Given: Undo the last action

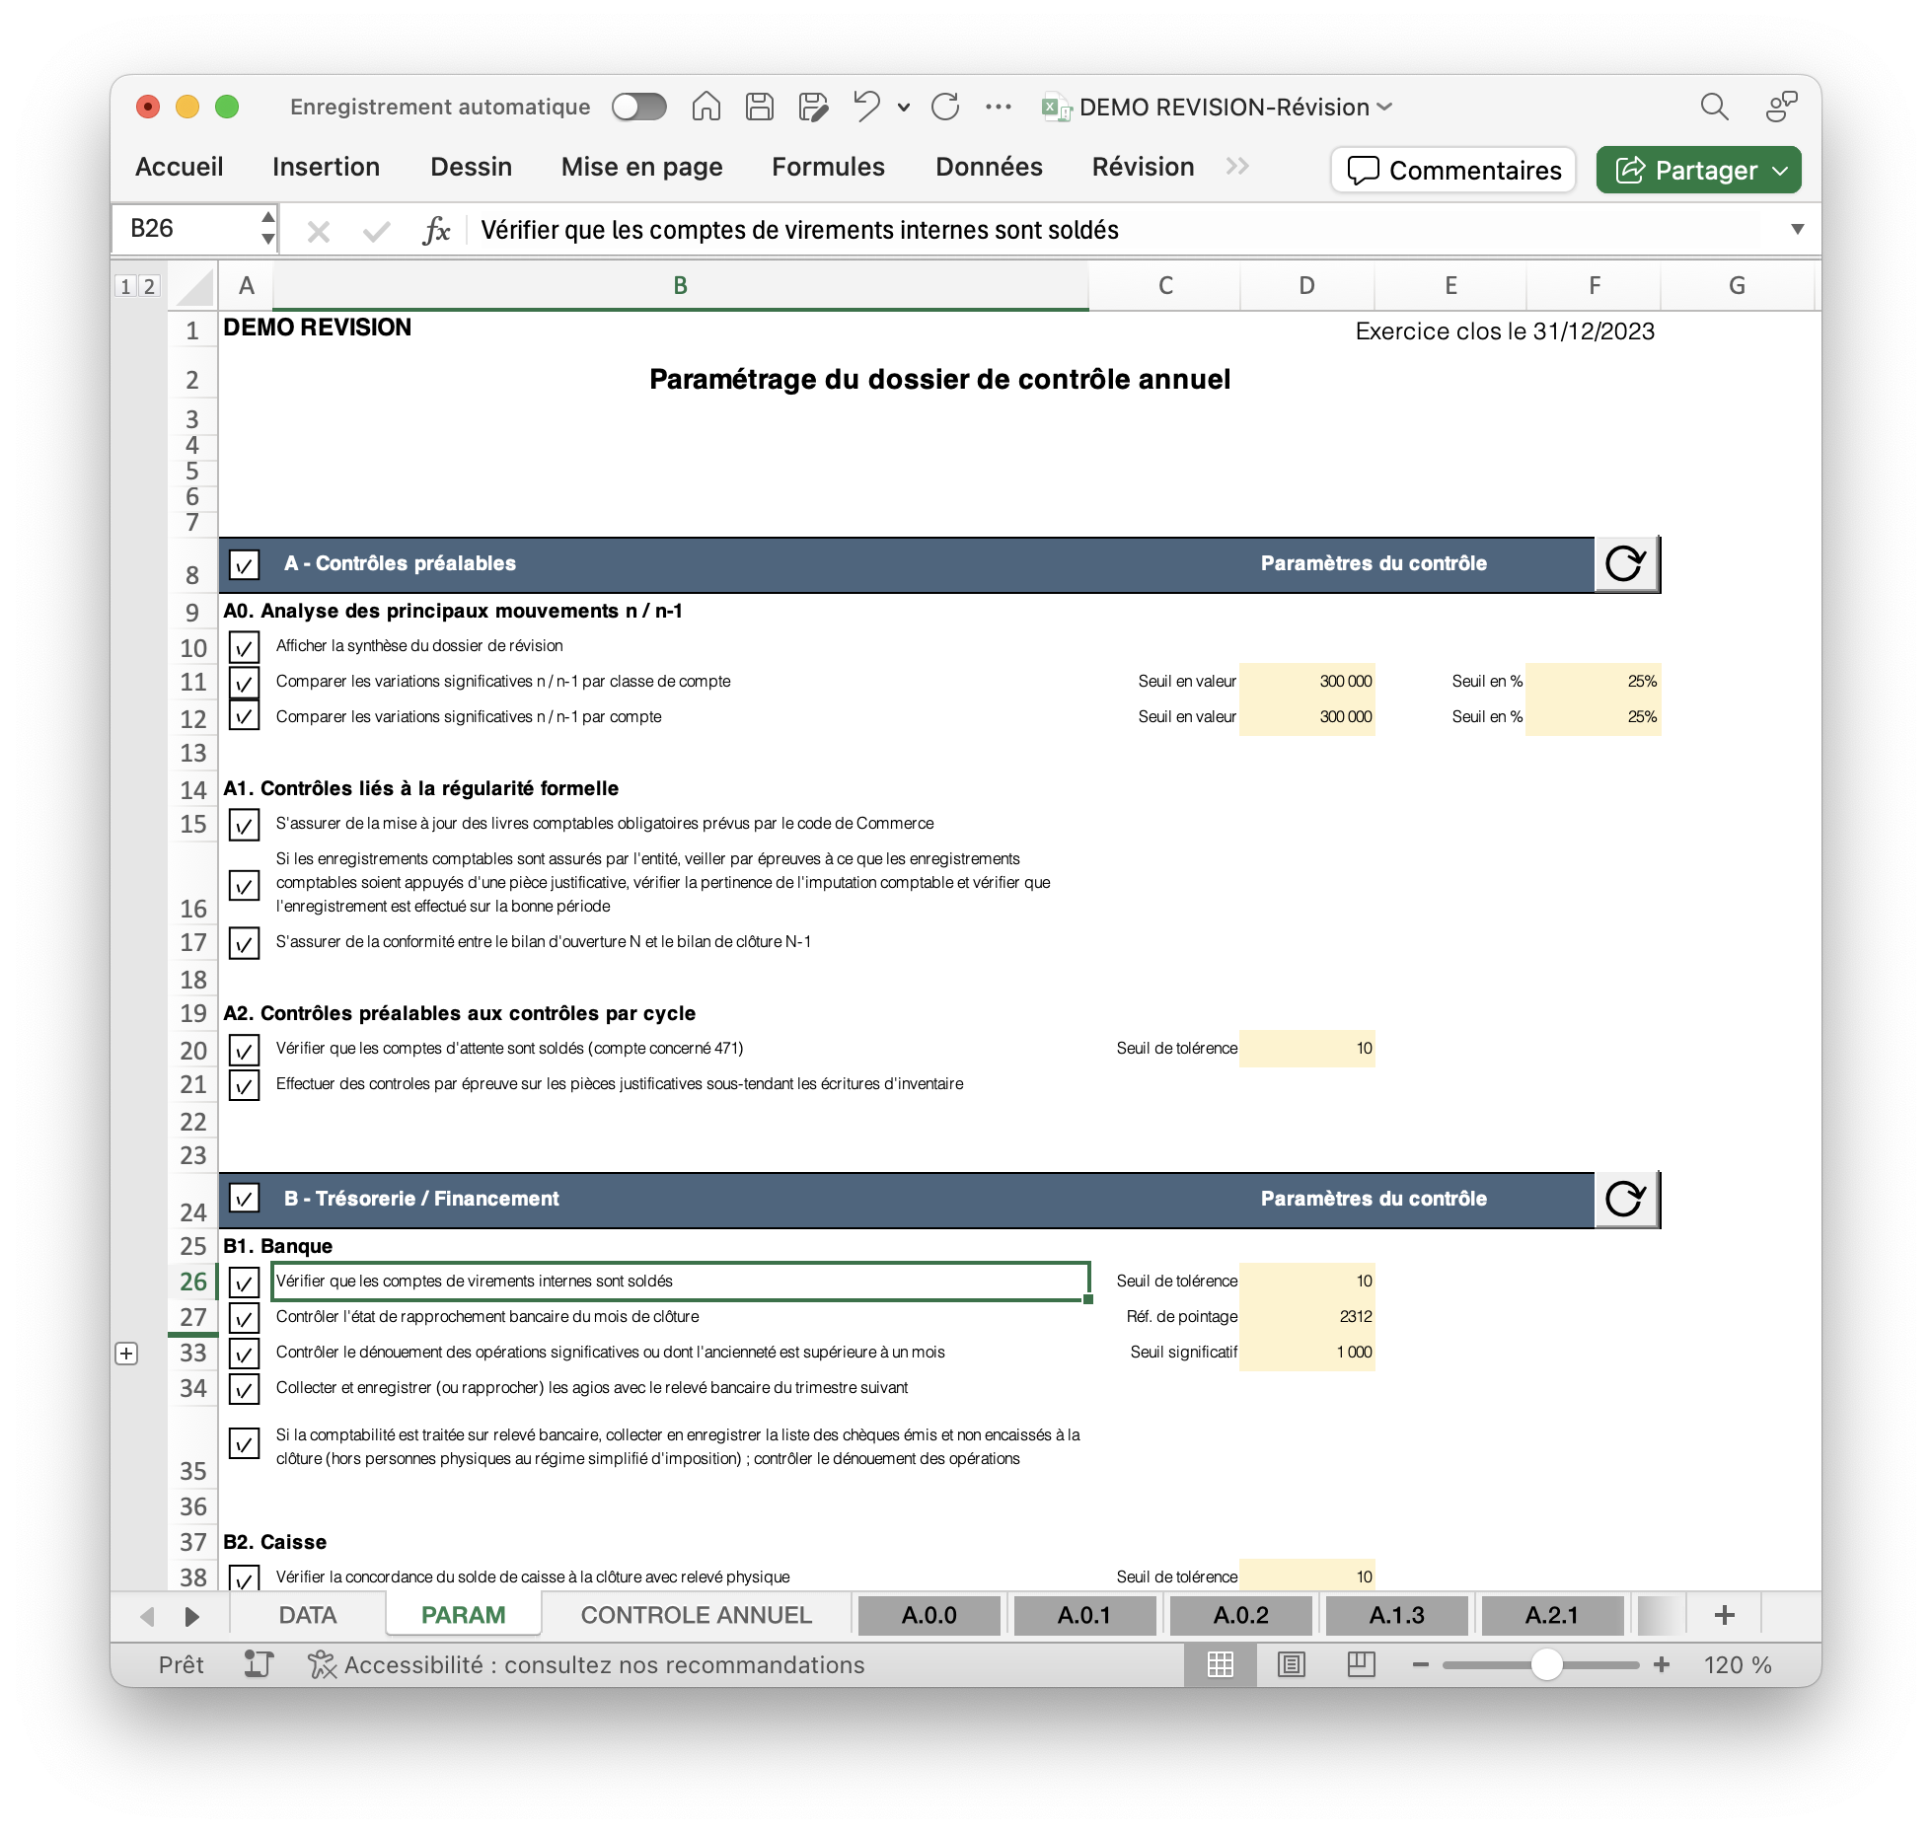Looking at the screenshot, I should coord(866,107).
